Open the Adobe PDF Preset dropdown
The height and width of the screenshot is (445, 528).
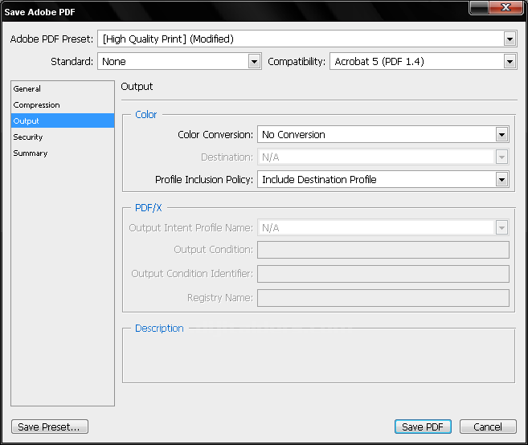coord(307,39)
